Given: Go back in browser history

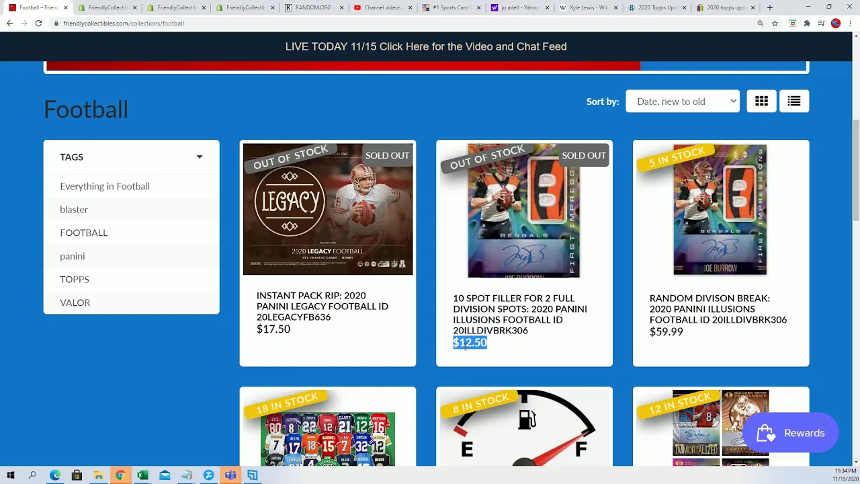Looking at the screenshot, I should (9, 23).
